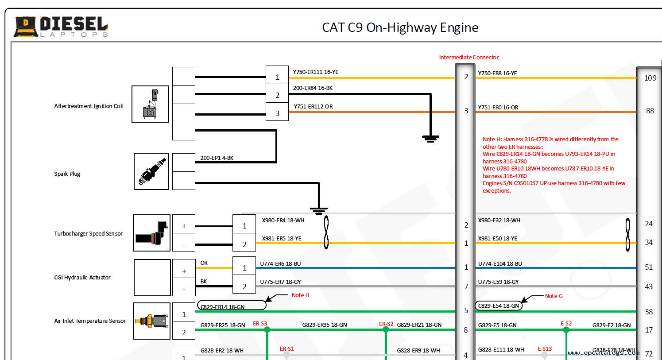Click wire label U775-ER7 18-GY
Image resolution: width=662 pixels, height=360 pixels.
click(280, 282)
